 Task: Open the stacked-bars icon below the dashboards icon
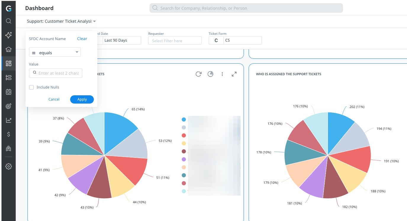click(9, 78)
